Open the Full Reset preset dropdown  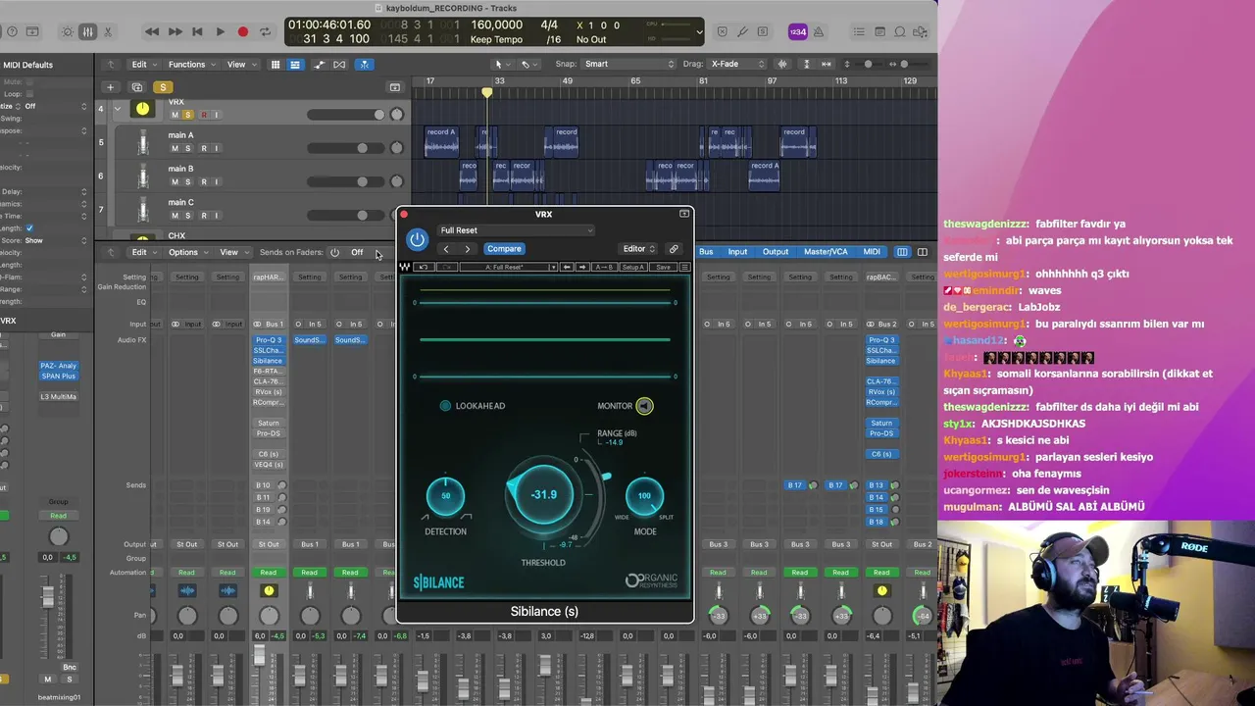[516, 230]
